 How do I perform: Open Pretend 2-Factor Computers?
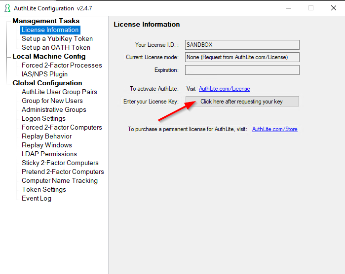(x=63, y=171)
